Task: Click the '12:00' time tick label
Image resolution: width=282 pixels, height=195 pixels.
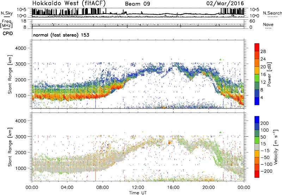Action: coord(138,187)
